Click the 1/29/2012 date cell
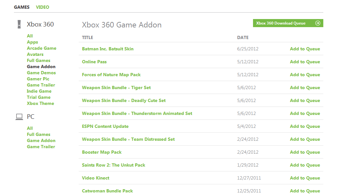The height and width of the screenshot is (195, 357). click(x=248, y=165)
